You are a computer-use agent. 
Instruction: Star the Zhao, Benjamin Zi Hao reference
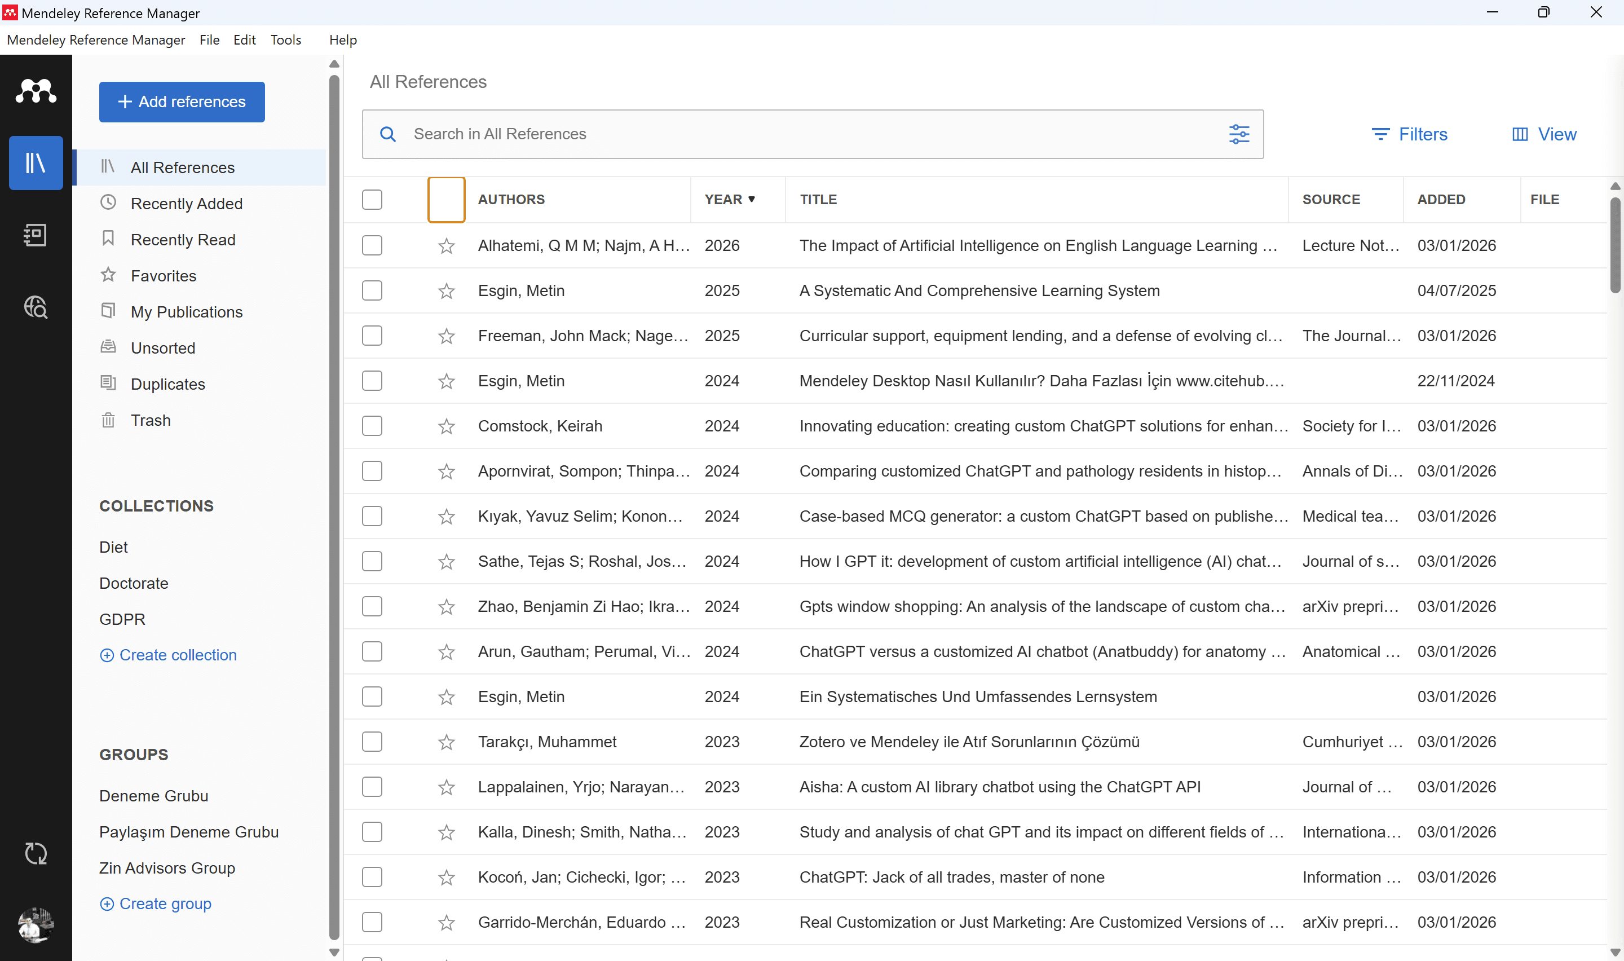(446, 607)
